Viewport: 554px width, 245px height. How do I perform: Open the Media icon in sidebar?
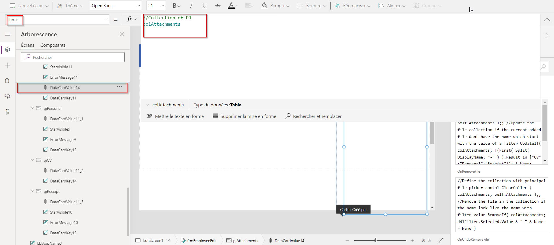coord(8,96)
